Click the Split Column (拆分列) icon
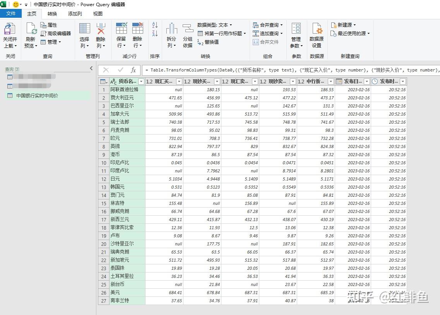The width and height of the screenshot is (440, 315). coord(171,29)
